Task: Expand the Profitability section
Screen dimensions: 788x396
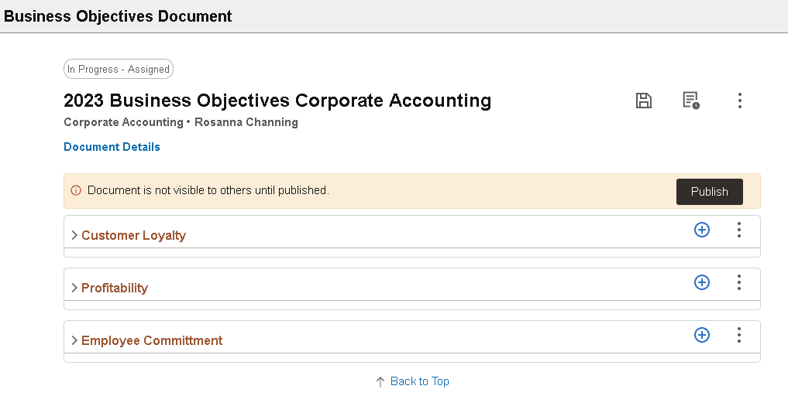Action: tap(74, 288)
